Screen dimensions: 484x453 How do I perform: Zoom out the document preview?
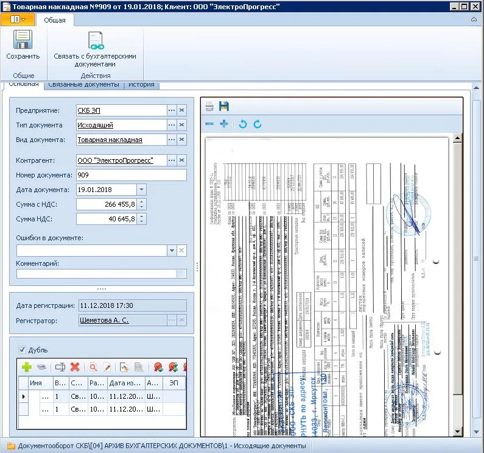(x=209, y=124)
